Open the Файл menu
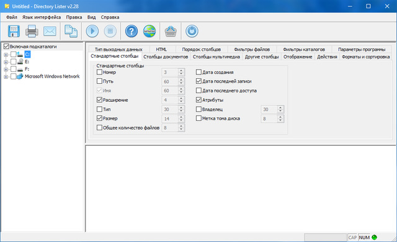Screen dimensions: 397x242 pos(12,17)
